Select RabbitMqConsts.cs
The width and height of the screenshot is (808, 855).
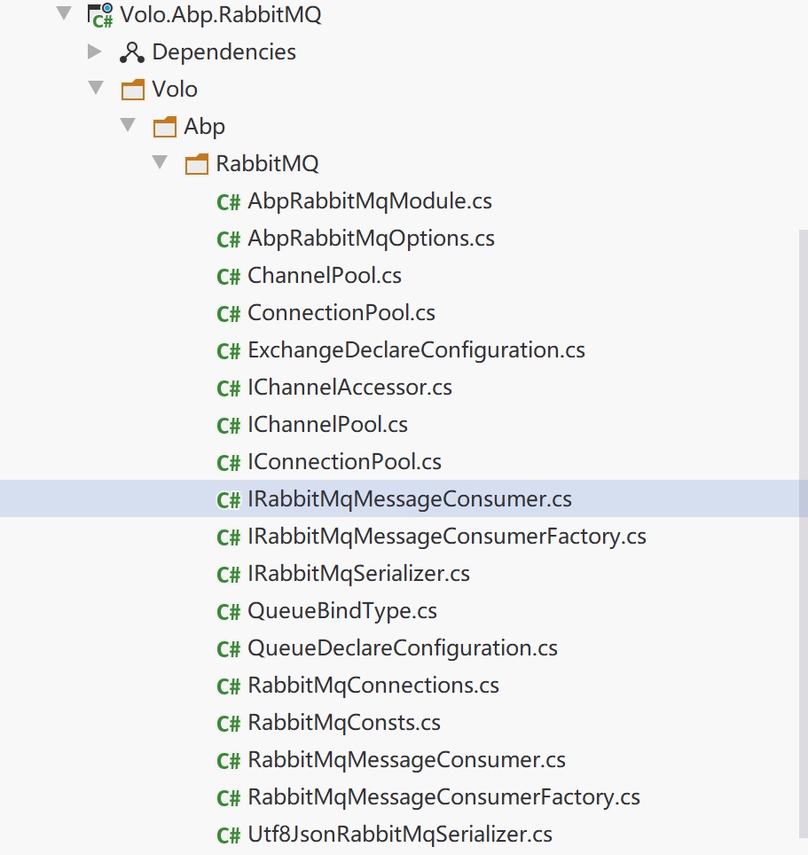coord(344,723)
